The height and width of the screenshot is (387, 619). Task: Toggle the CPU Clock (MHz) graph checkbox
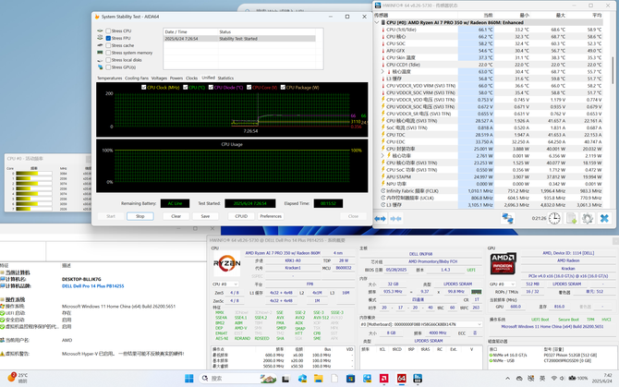point(144,88)
